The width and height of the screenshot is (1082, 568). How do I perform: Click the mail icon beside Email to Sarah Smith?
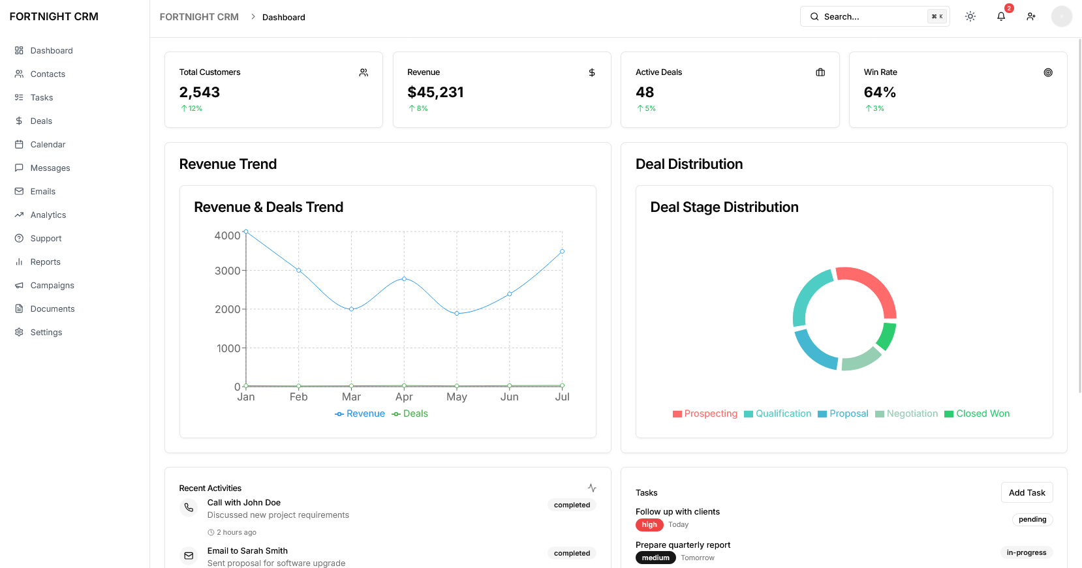tap(189, 556)
